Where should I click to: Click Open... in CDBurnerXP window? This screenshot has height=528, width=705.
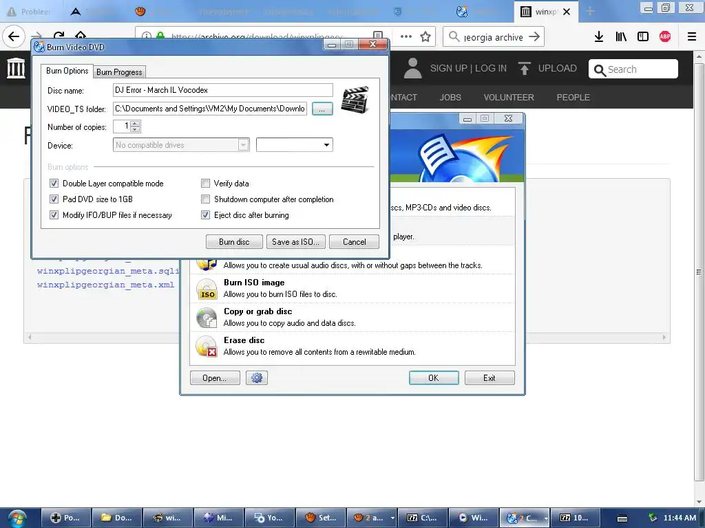tap(215, 378)
